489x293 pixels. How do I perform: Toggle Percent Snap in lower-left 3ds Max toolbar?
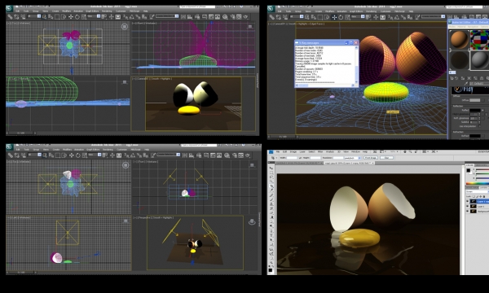[x=139, y=155]
